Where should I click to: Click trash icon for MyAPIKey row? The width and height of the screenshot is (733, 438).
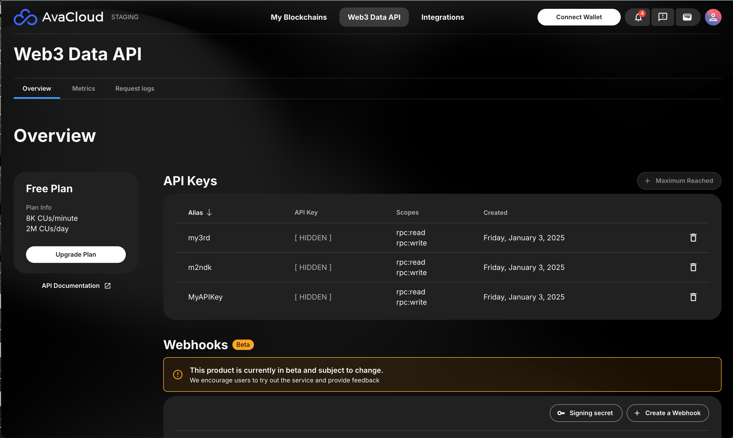pyautogui.click(x=693, y=297)
